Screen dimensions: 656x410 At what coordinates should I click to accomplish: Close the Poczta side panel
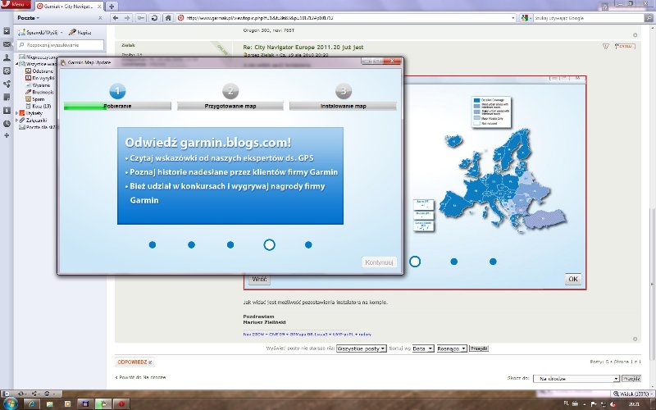point(100,18)
